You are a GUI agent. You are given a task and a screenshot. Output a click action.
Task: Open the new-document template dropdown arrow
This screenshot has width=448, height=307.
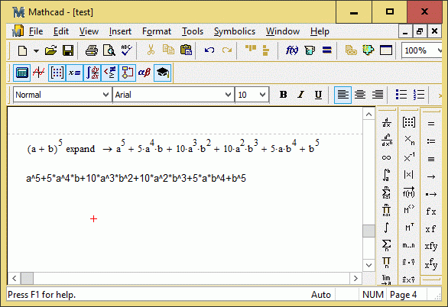point(36,51)
